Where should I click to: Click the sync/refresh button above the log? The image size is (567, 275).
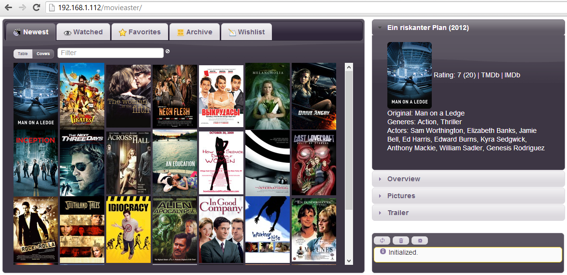(382, 240)
